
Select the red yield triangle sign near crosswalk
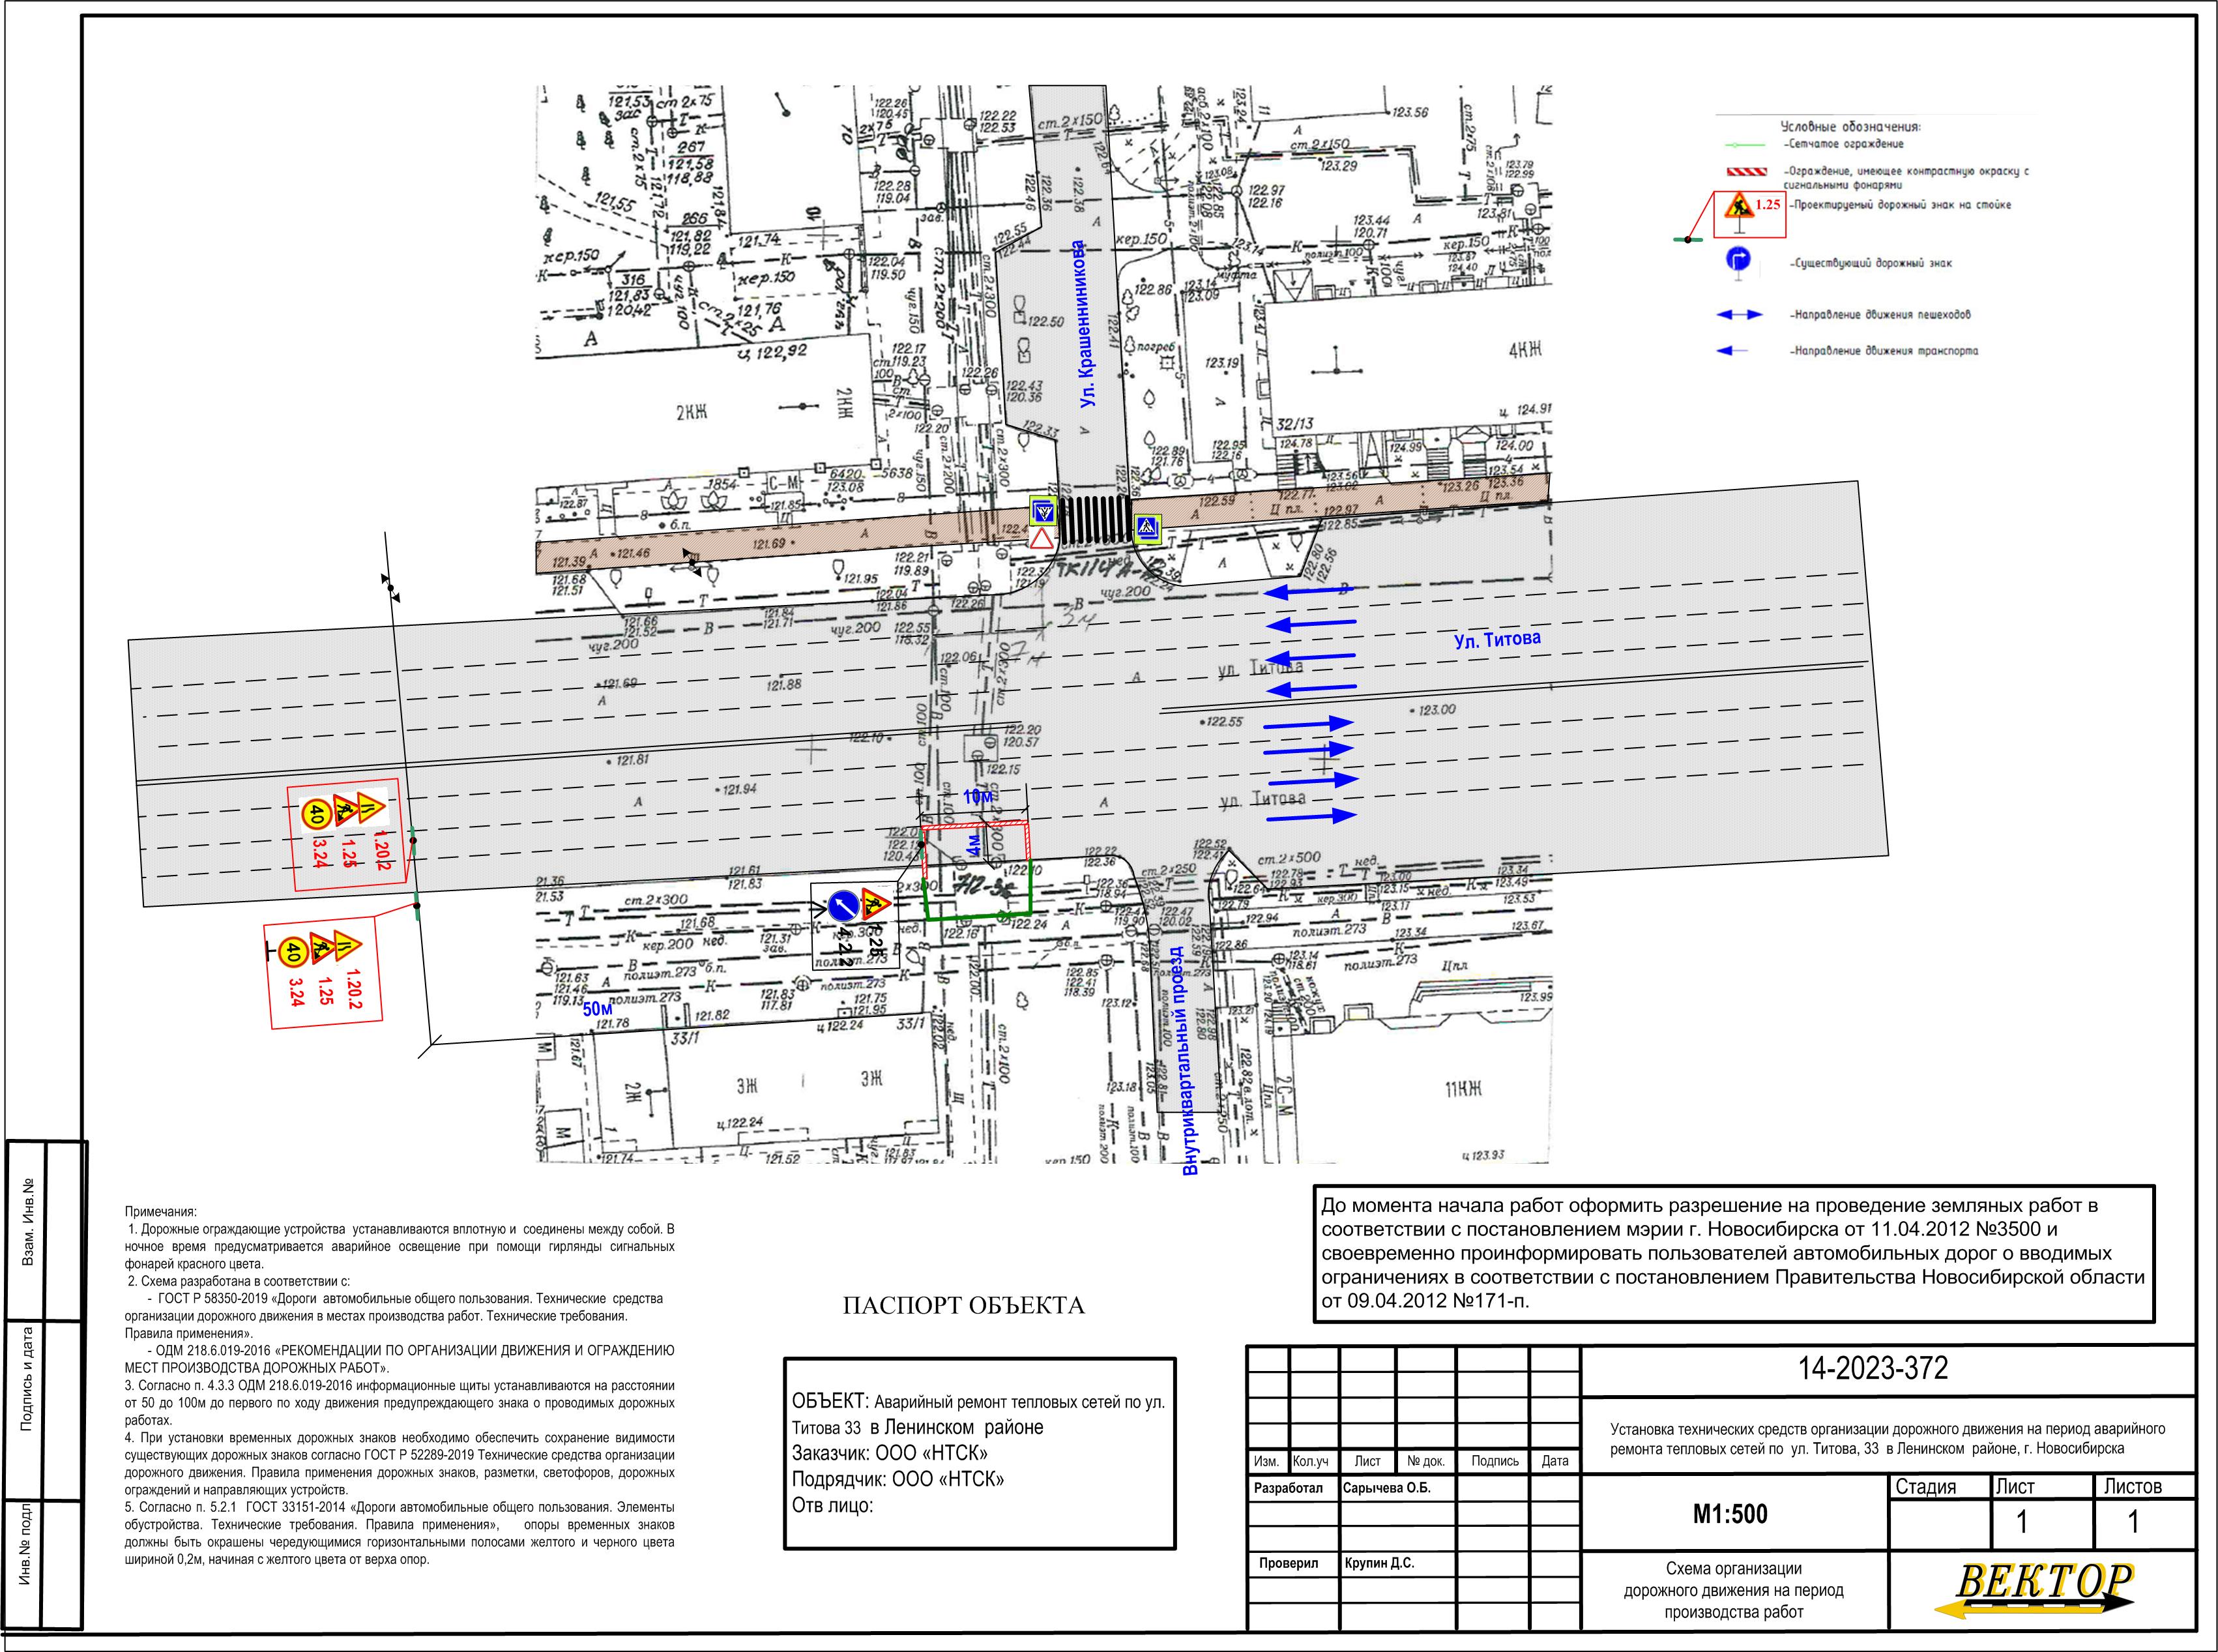1043,539
